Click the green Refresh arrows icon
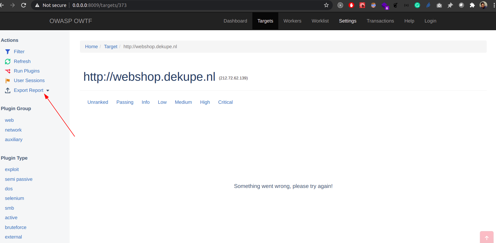496x243 pixels. pyautogui.click(x=8, y=61)
